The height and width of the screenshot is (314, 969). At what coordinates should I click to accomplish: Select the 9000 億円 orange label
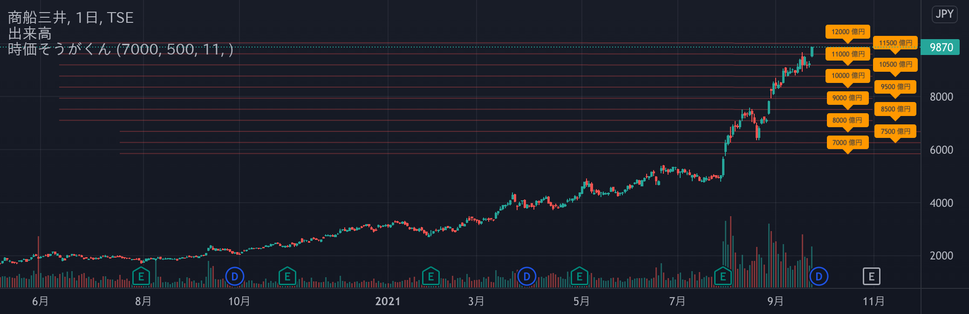point(848,98)
